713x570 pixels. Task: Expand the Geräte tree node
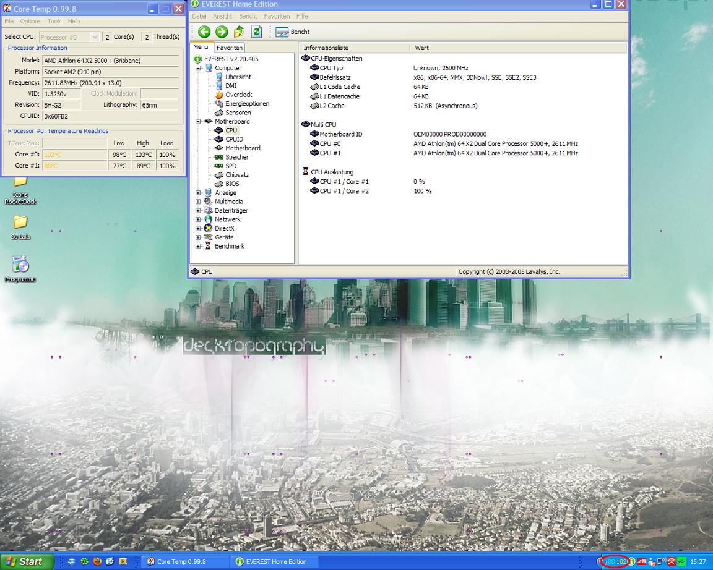(x=198, y=237)
